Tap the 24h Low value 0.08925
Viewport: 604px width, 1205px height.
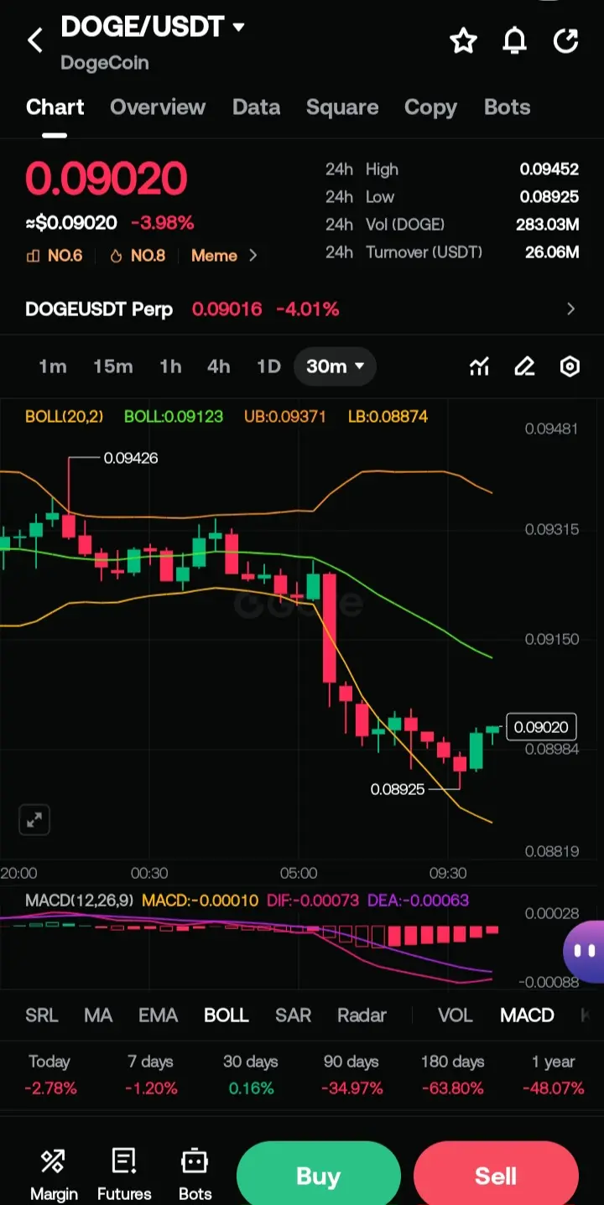point(549,197)
